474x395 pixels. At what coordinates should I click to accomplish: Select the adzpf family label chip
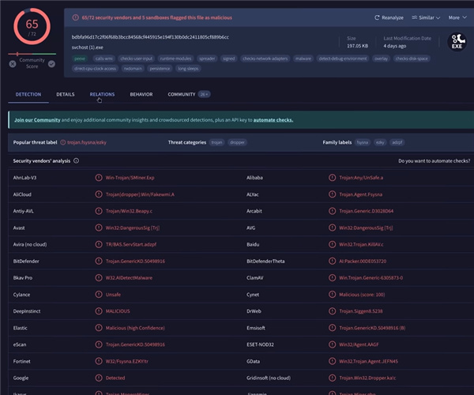(x=397, y=142)
